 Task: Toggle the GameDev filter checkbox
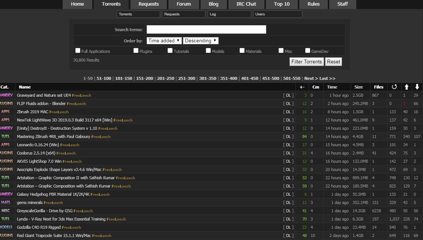tap(307, 50)
